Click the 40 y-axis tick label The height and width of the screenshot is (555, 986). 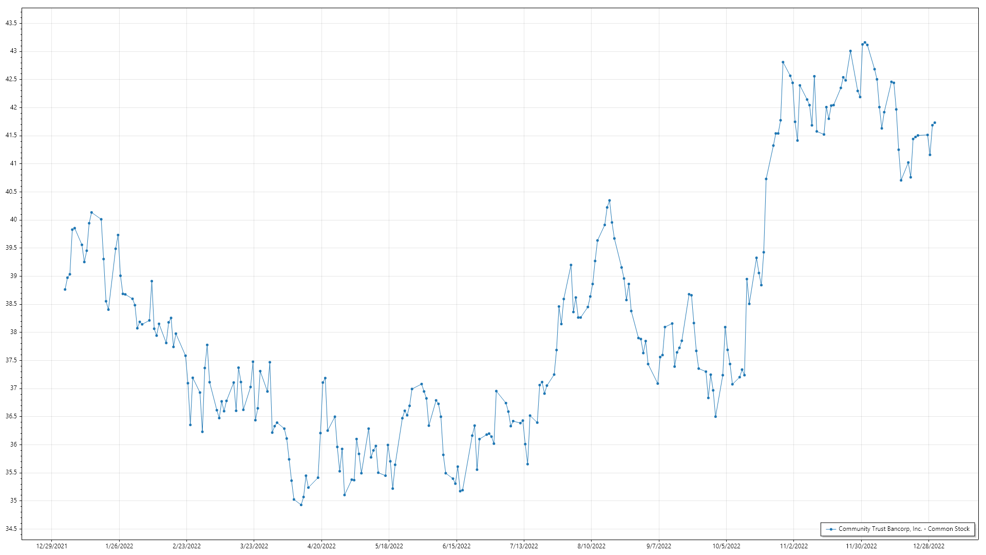click(x=14, y=220)
